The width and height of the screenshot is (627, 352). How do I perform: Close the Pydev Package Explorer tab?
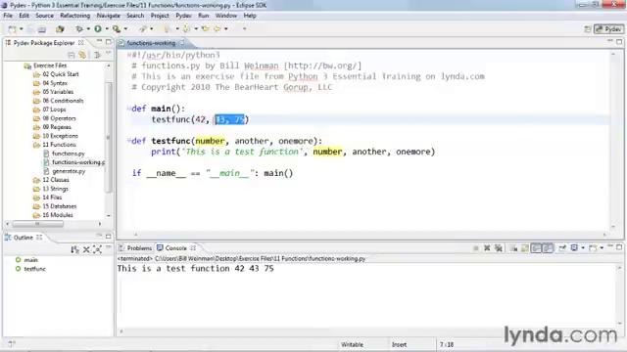pos(80,42)
